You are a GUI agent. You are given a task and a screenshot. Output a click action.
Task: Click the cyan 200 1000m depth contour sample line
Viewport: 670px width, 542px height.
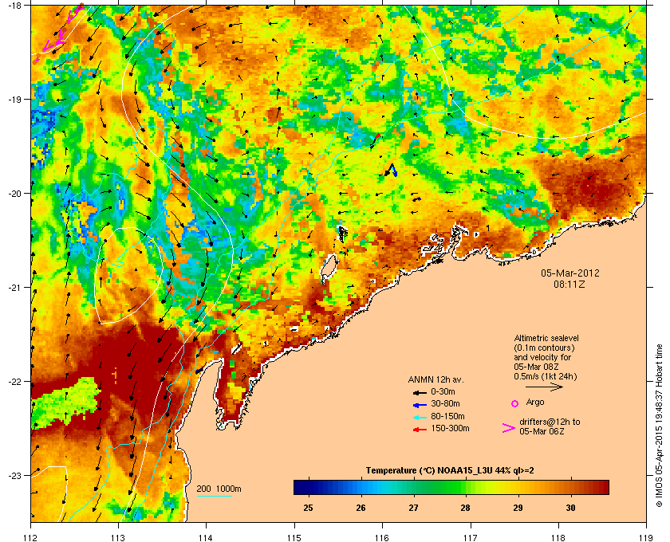tap(214, 496)
